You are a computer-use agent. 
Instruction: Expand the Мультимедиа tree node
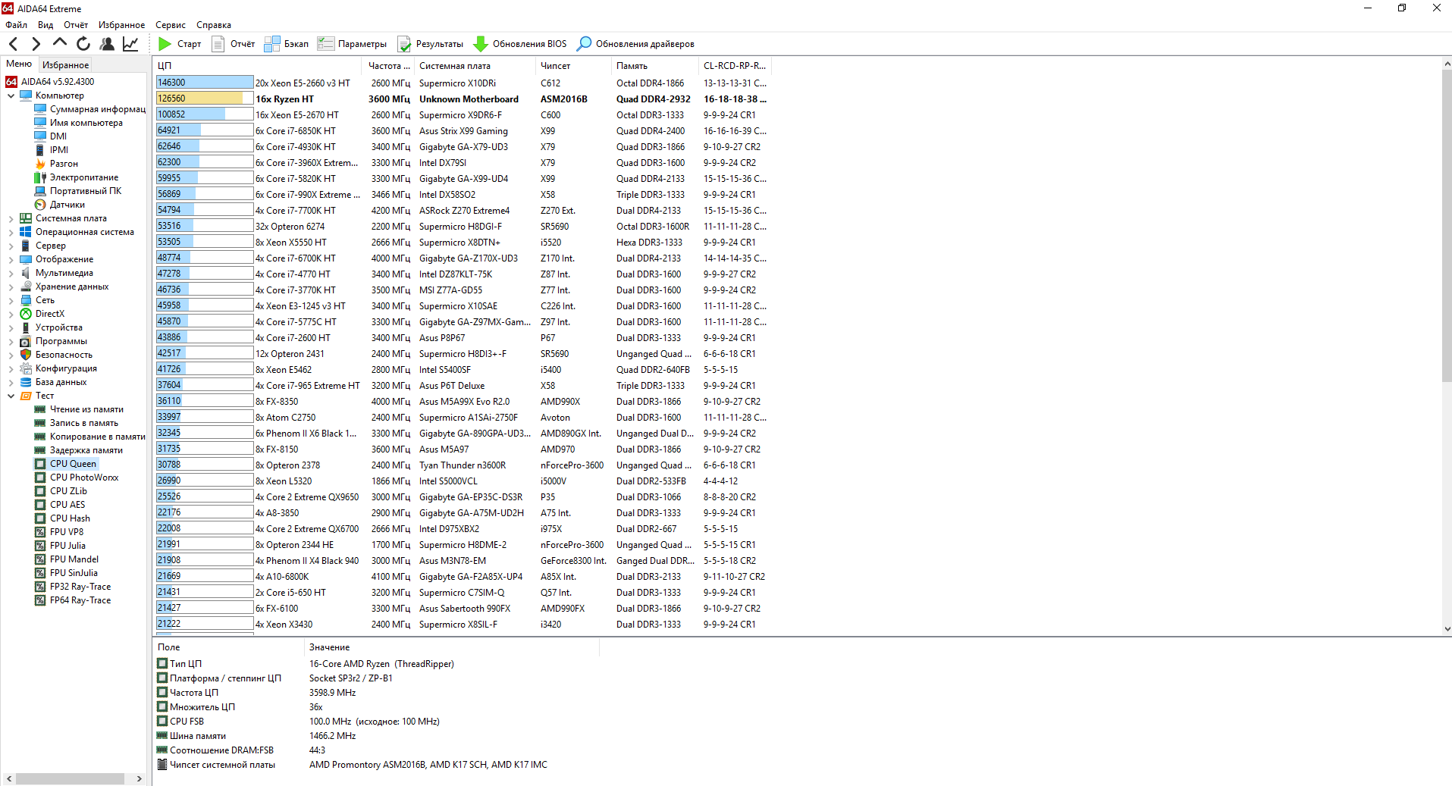[11, 273]
